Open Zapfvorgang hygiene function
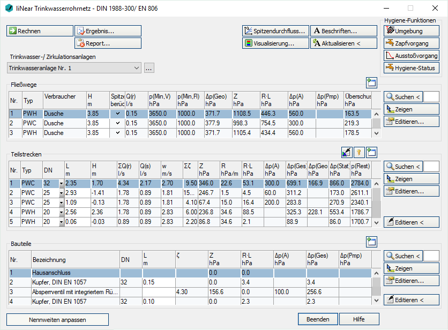Screen dimensions: 448x330 pos(412,43)
